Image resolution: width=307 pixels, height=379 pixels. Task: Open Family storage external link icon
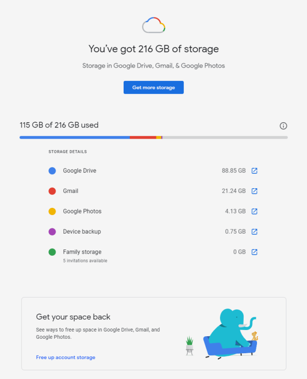click(254, 252)
